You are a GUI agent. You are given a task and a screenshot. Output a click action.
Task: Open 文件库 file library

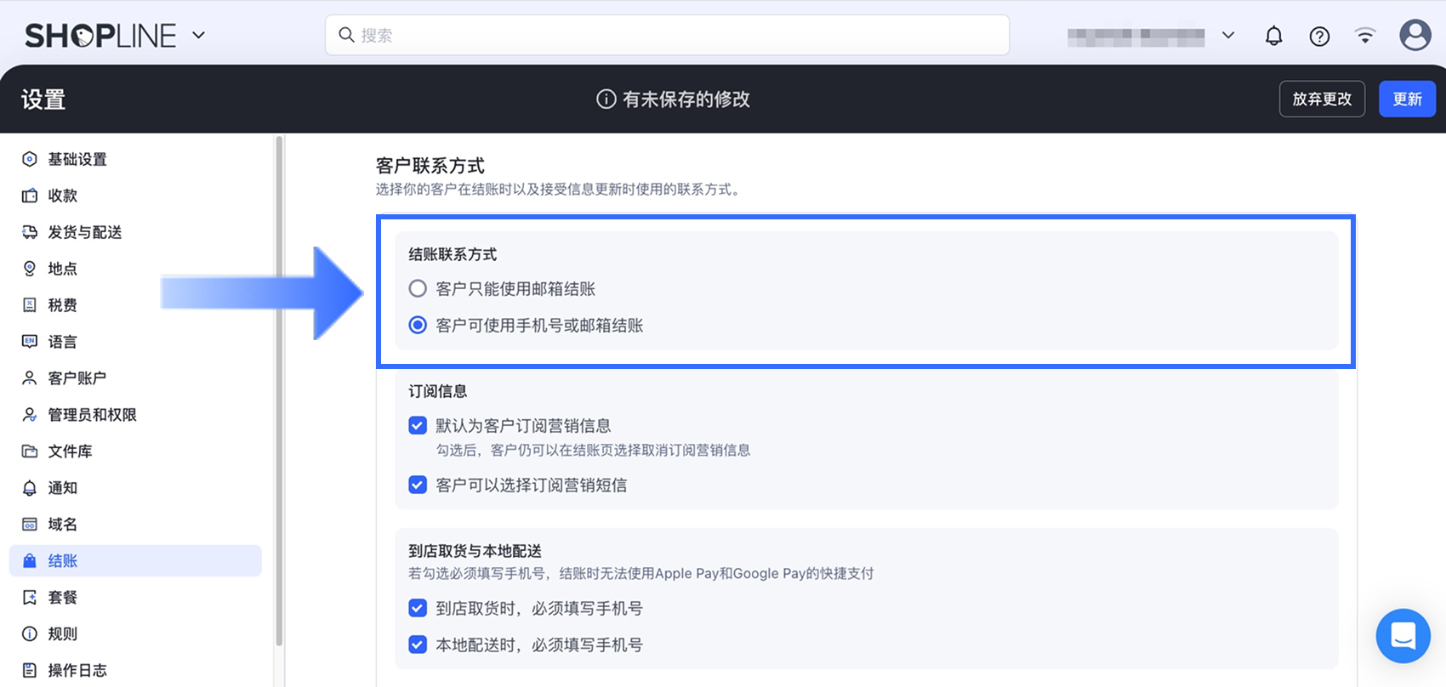[70, 451]
